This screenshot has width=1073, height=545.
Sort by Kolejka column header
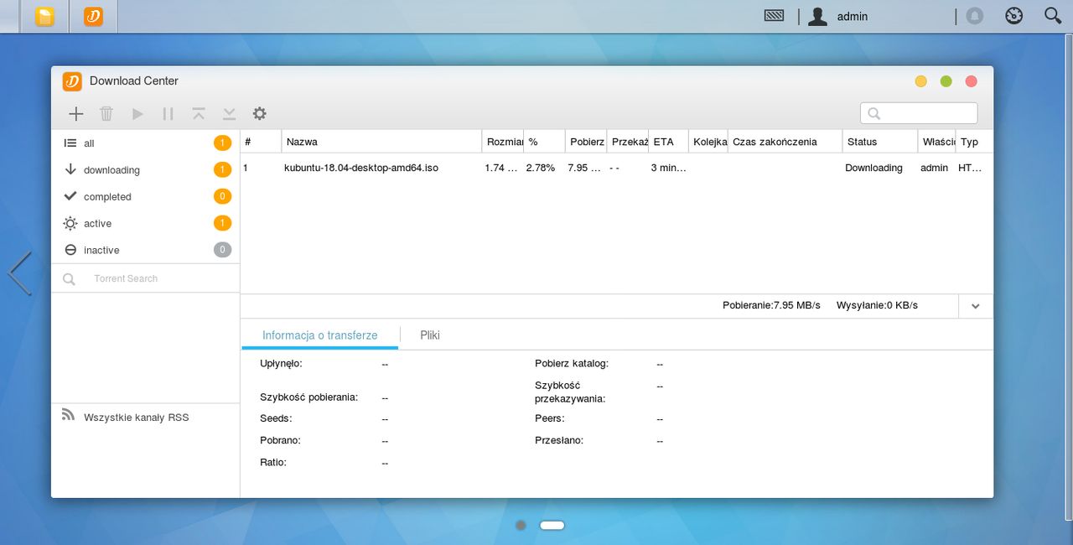pos(709,142)
